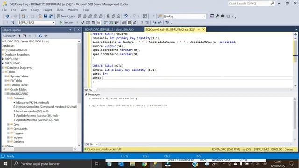
Task: Toggle the Results to Grid icon
Action: click(129, 22)
